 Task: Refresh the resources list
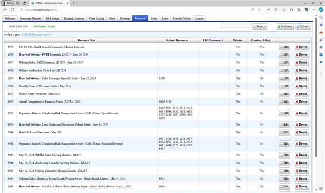tap(303, 27)
